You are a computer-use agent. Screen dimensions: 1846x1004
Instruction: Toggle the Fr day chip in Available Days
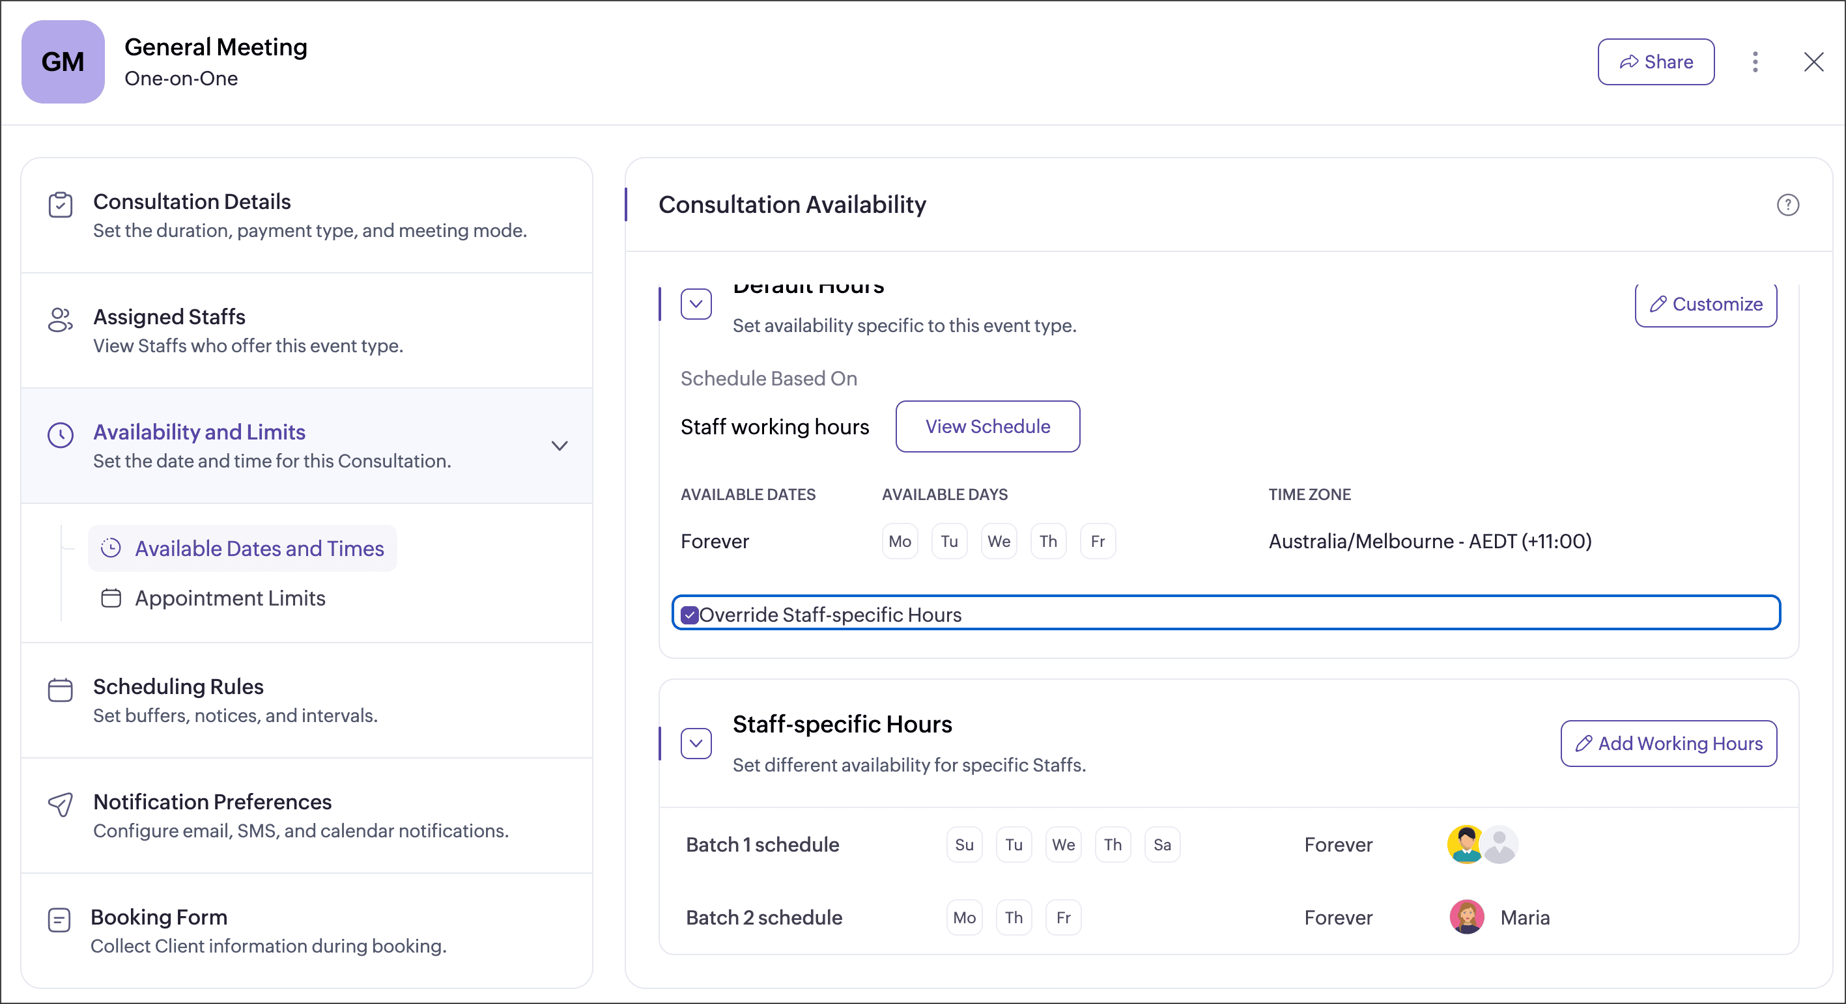pyautogui.click(x=1097, y=541)
